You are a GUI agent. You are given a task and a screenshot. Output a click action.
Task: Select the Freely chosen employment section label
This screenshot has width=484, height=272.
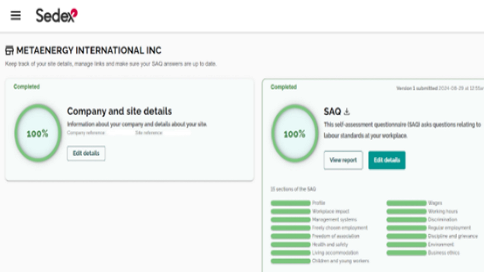pyautogui.click(x=340, y=228)
